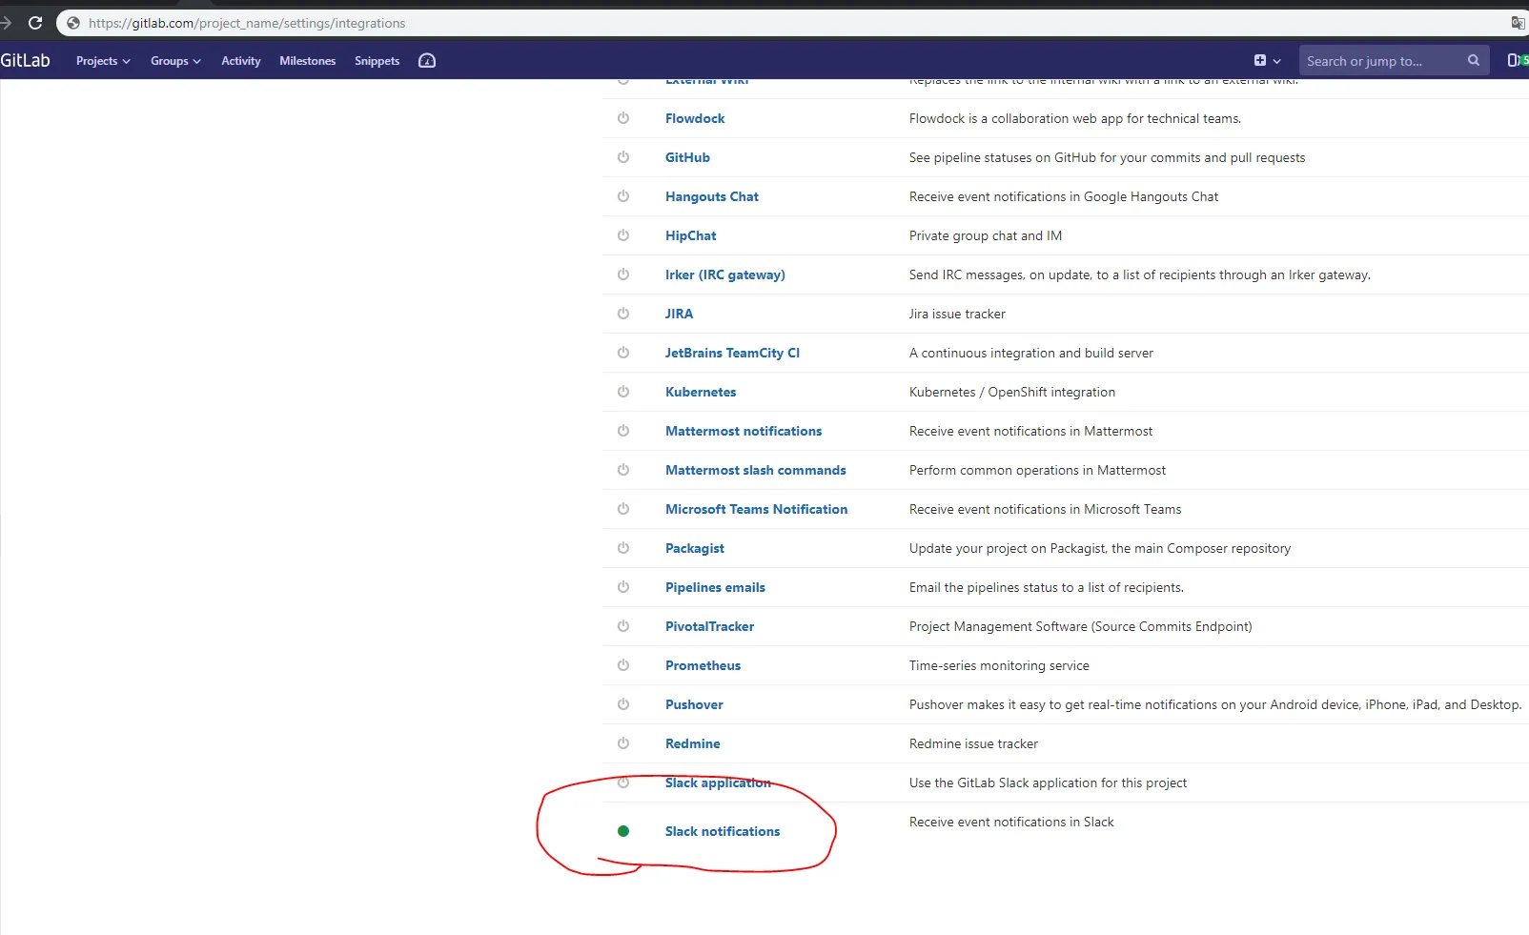Expand the Groups dropdown in the navbar
Screen dimensions: 1529x935
pos(175,61)
